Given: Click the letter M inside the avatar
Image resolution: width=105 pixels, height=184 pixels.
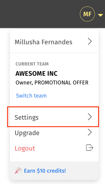Looking at the screenshot, I should [85, 14].
